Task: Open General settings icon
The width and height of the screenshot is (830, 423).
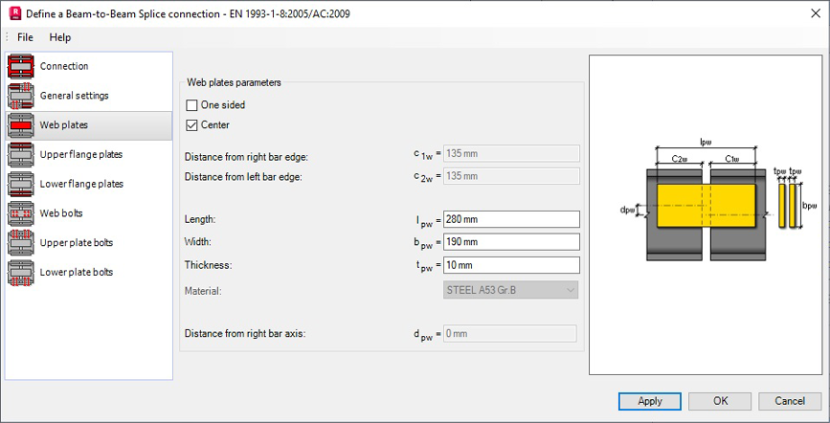Action: (x=21, y=97)
